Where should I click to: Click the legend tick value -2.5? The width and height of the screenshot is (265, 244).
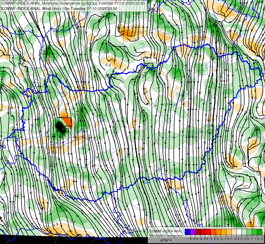pos(216,239)
